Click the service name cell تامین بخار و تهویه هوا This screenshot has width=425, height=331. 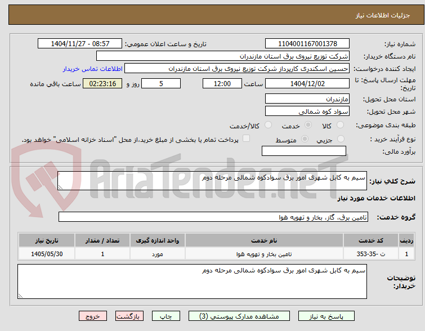(264, 254)
